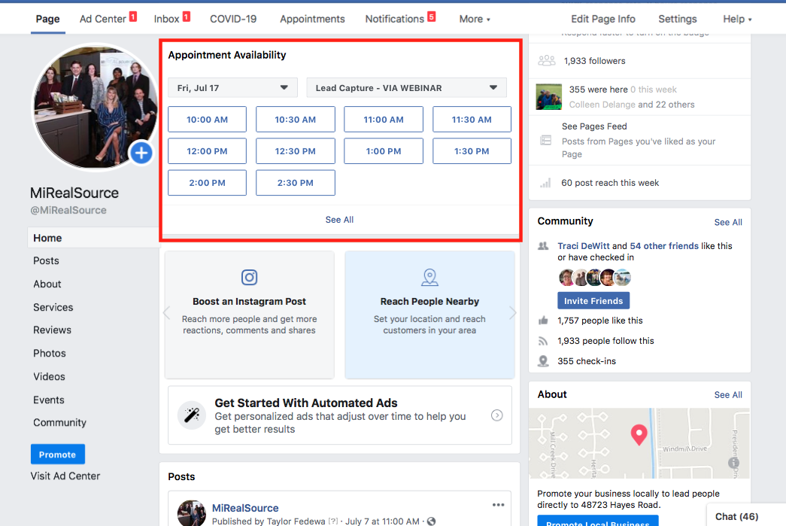Viewport: 786px width, 526px height.
Task: Select About in the left sidebar
Action: tap(47, 284)
